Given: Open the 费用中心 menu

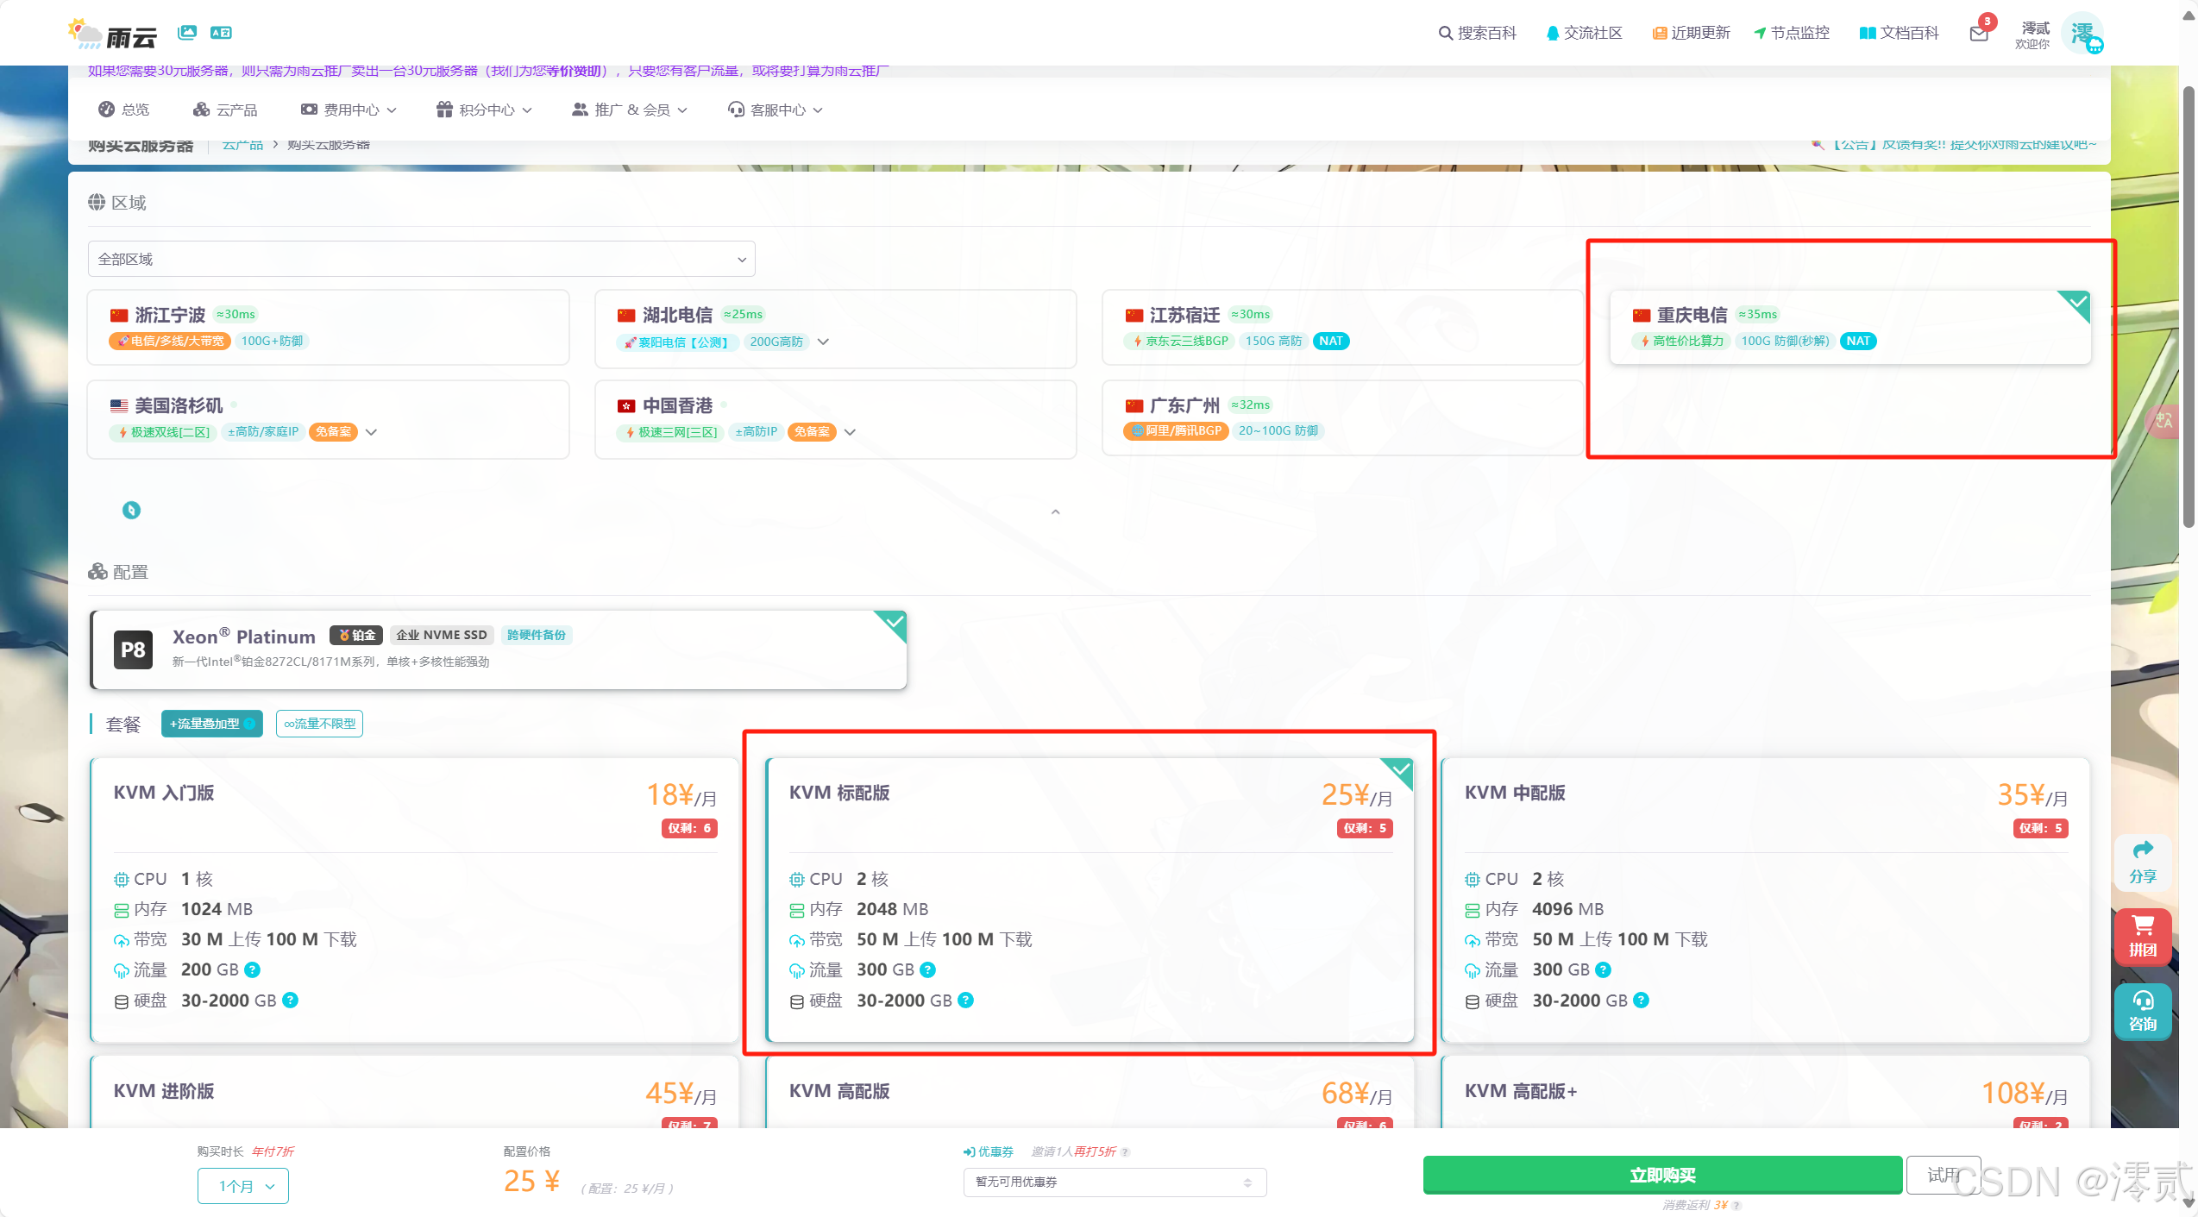Looking at the screenshot, I should click(349, 110).
